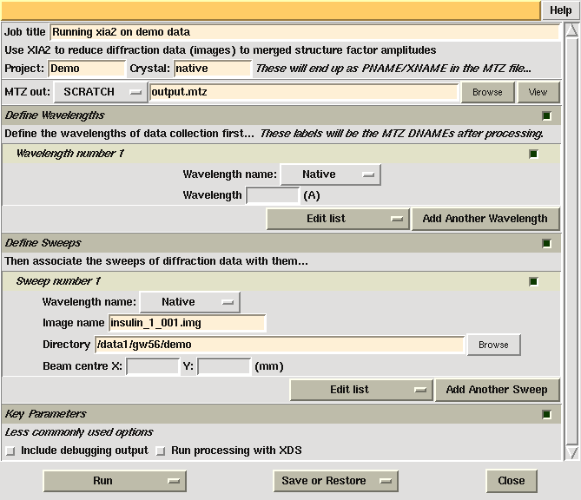This screenshot has width=581, height=500.
Task: Open the Wavelength name dropdown under Sweep number 1
Action: tap(190, 302)
